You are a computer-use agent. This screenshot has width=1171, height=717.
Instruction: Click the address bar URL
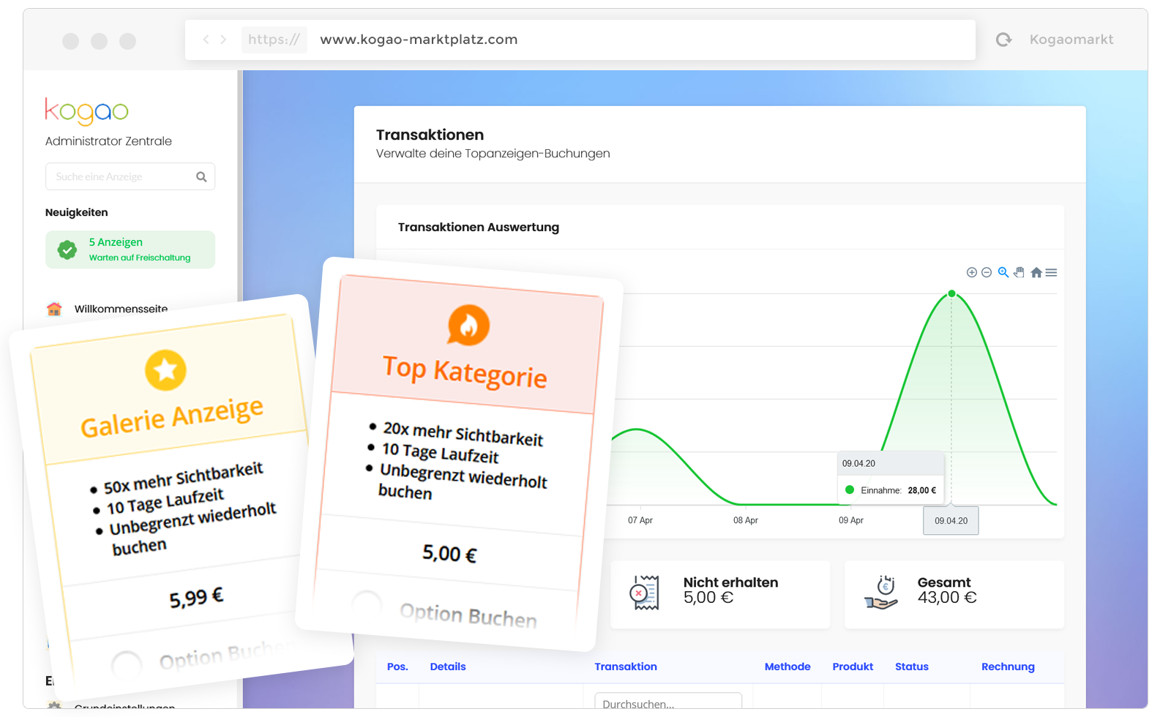pyautogui.click(x=419, y=40)
